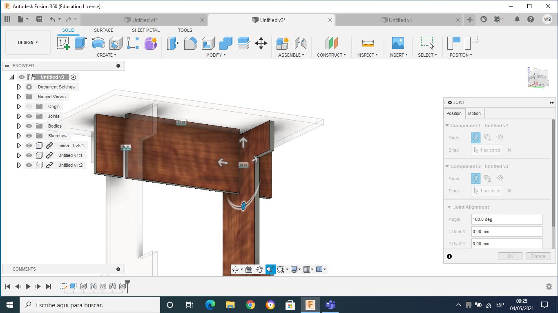Show the hidden Origin folder
Image resolution: width=558 pixels, height=313 pixels.
(29, 106)
